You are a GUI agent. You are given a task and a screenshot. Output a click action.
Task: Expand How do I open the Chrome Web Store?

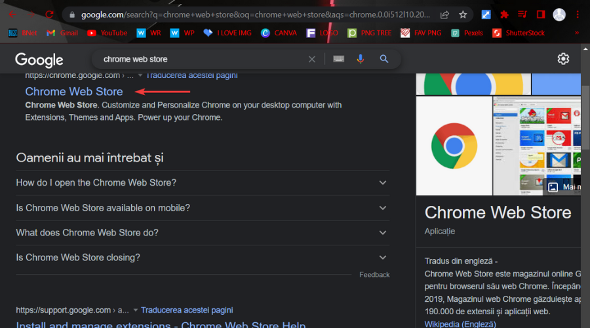pyautogui.click(x=203, y=182)
